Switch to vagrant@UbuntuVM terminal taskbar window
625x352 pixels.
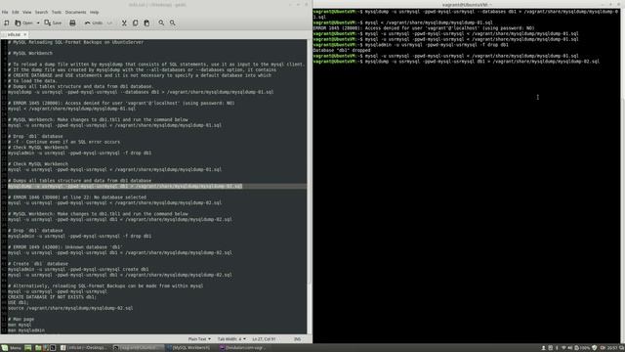coord(138,348)
